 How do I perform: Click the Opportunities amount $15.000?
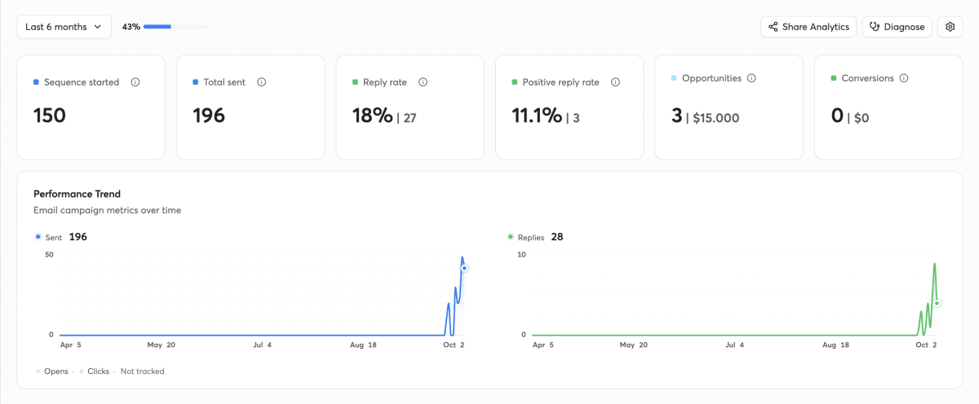click(x=717, y=118)
